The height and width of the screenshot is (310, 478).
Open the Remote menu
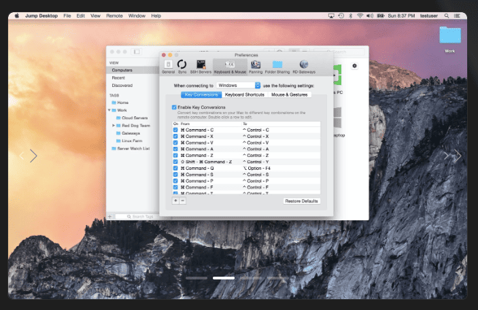114,16
